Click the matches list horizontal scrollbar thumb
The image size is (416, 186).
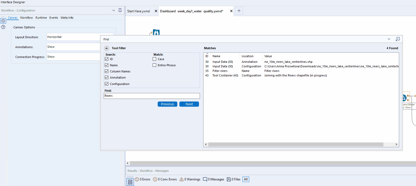pos(296,145)
